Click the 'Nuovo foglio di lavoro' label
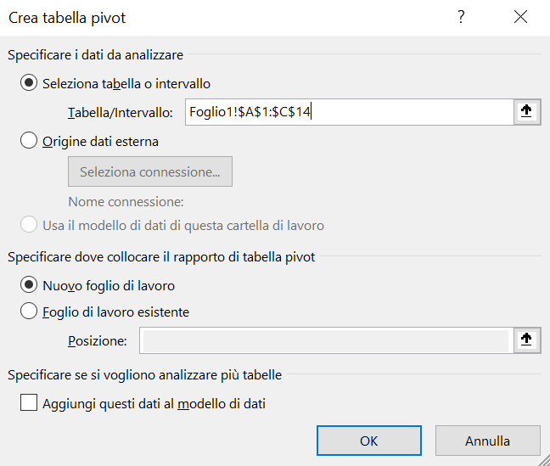 pos(109,286)
